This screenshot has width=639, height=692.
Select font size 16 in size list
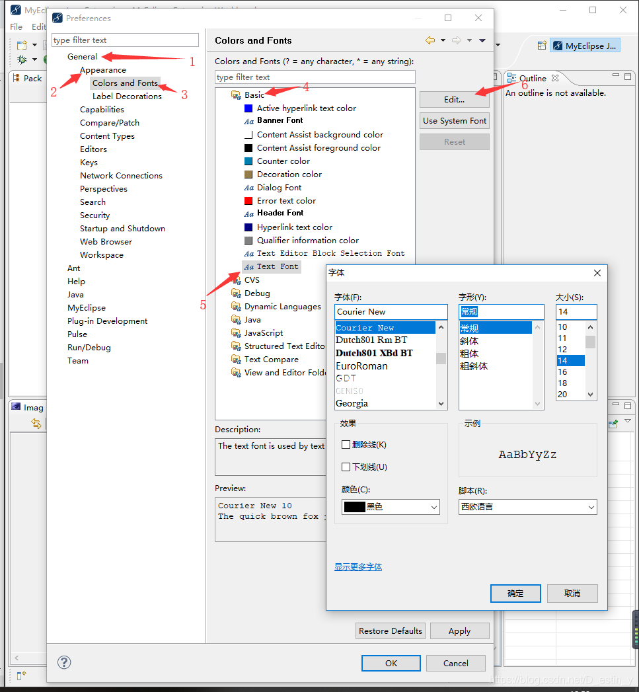[x=570, y=372]
